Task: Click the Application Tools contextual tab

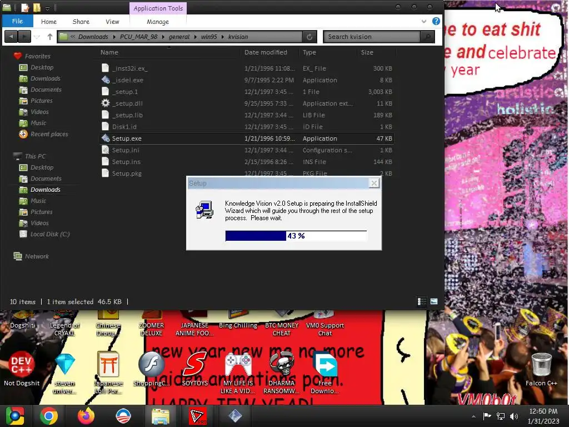Action: (x=158, y=8)
